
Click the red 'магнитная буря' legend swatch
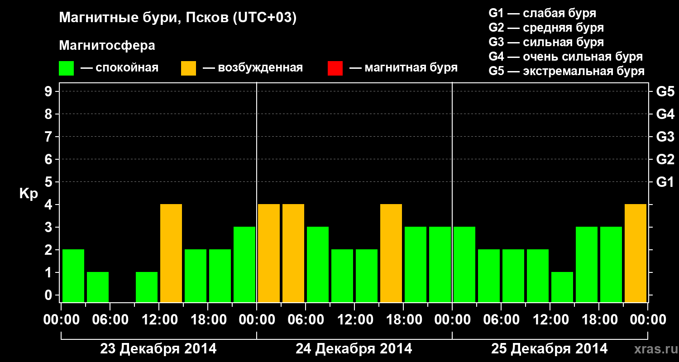click(x=335, y=68)
